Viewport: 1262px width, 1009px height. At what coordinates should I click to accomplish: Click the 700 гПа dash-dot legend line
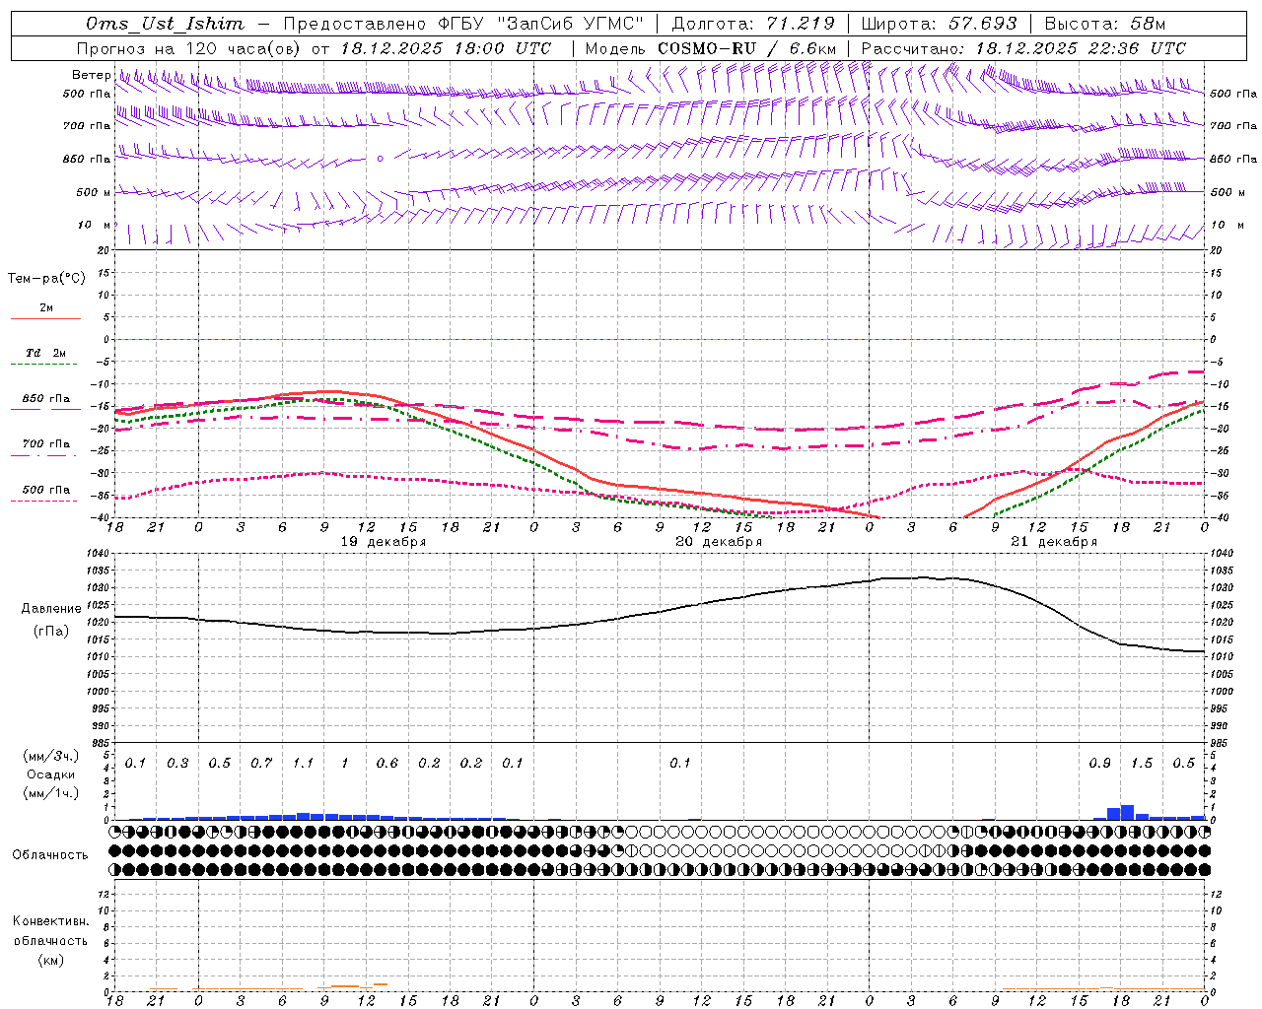45,455
